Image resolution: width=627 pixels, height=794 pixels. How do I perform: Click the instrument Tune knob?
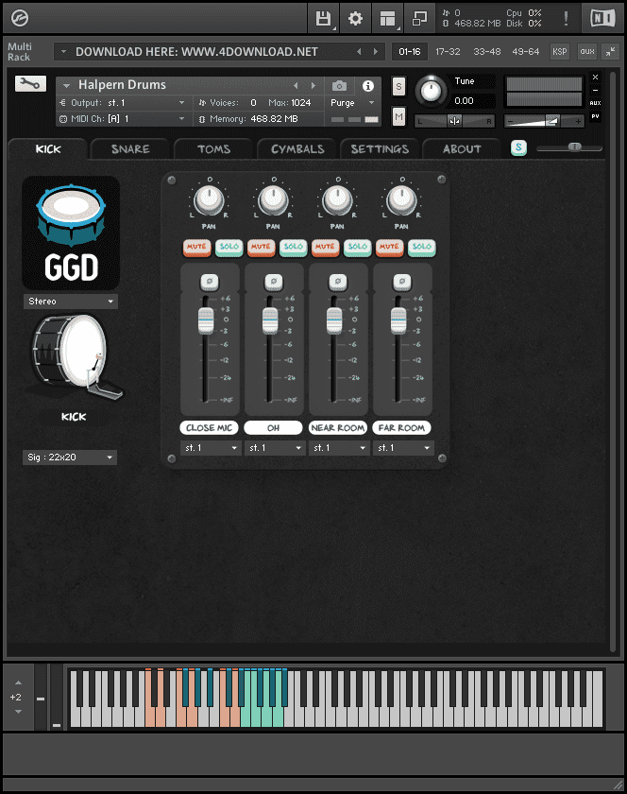[x=432, y=91]
